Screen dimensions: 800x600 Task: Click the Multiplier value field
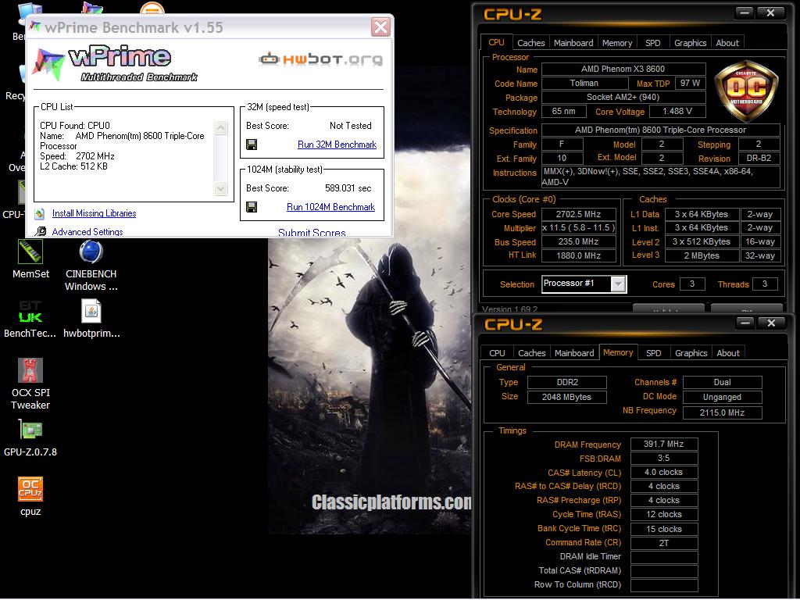point(579,228)
